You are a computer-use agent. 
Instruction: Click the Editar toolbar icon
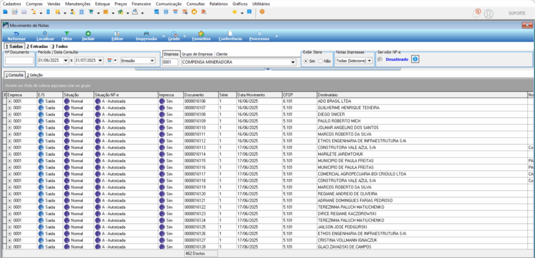pos(118,33)
